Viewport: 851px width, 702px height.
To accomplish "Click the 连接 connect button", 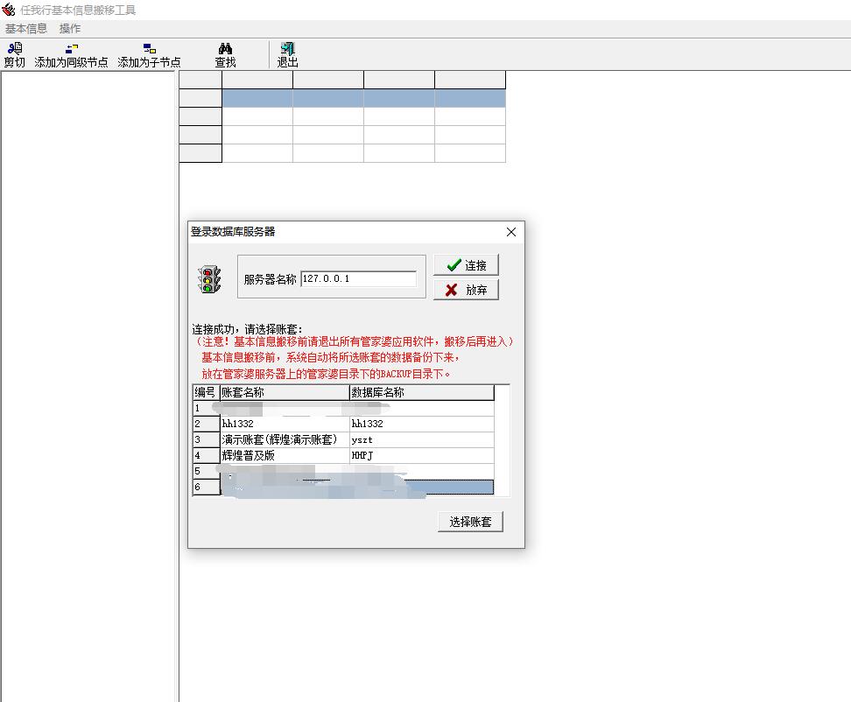I will tap(466, 265).
